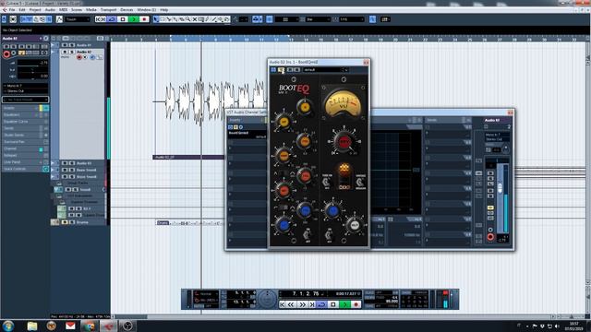Click red Record Enable in the channel strip
Image resolution: width=591 pixels, height=332 pixels.
click(x=490, y=237)
